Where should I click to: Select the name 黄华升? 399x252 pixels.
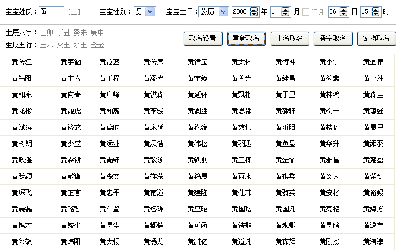click(x=329, y=144)
